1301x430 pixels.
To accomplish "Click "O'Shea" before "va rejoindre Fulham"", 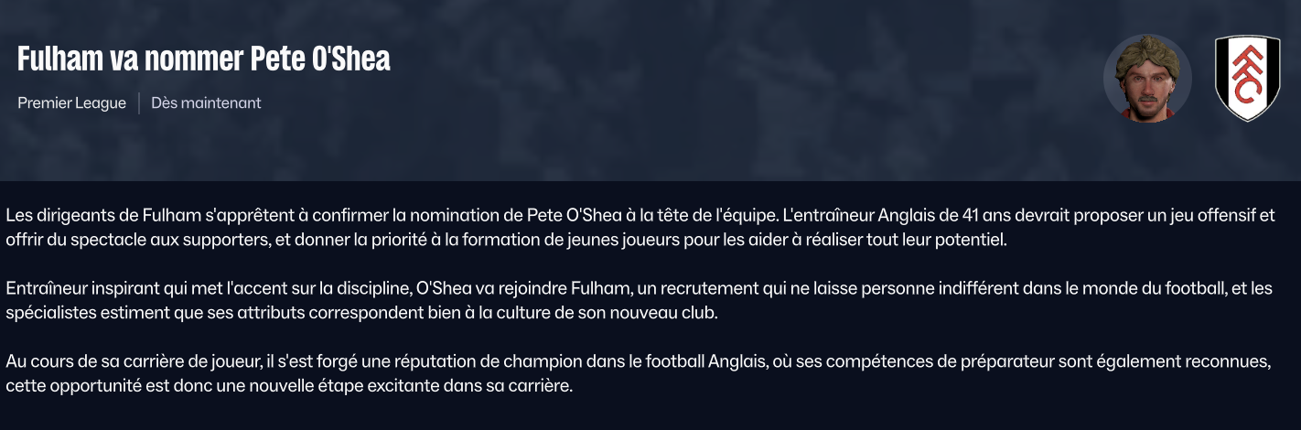I will click(438, 288).
